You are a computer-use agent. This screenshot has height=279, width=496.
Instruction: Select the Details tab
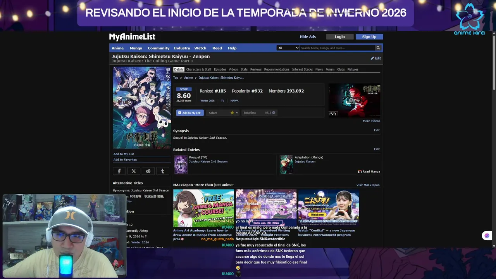click(x=179, y=69)
